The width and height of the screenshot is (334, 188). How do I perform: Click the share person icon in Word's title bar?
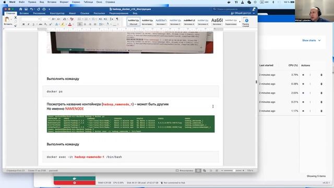coord(254,9)
